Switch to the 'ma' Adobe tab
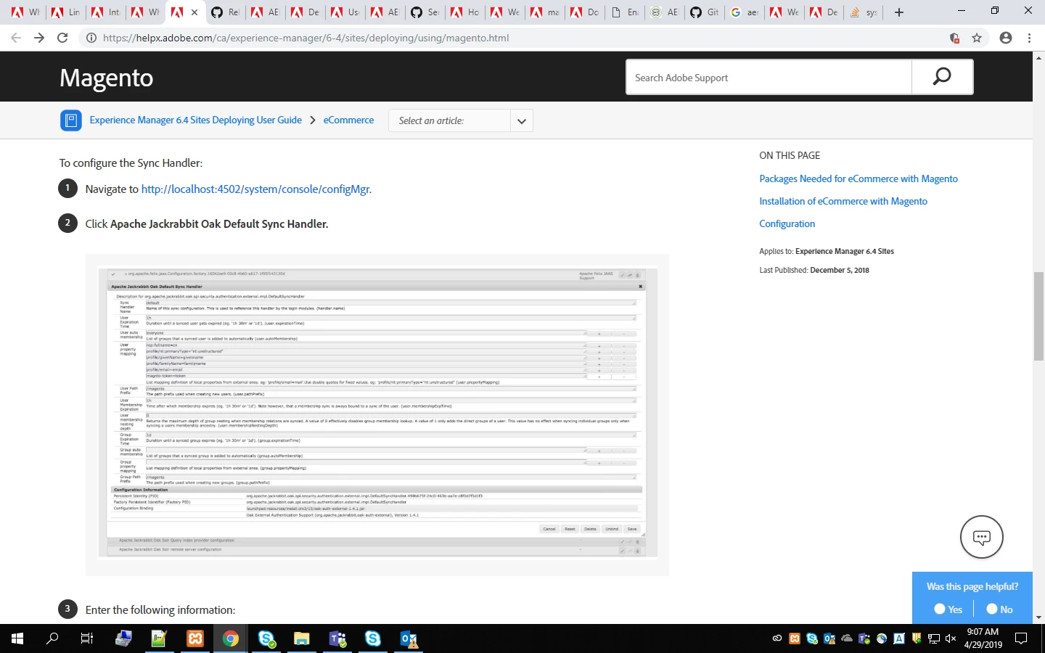1045x653 pixels. point(545,12)
